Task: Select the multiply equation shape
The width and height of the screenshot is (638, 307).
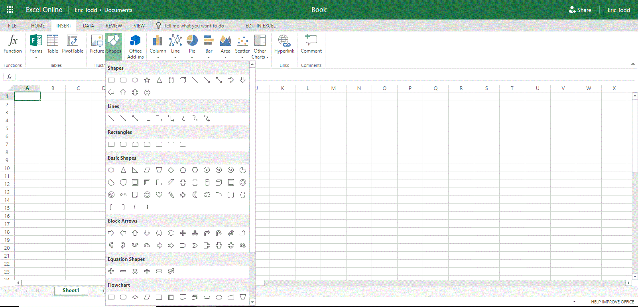Action: pos(135,271)
